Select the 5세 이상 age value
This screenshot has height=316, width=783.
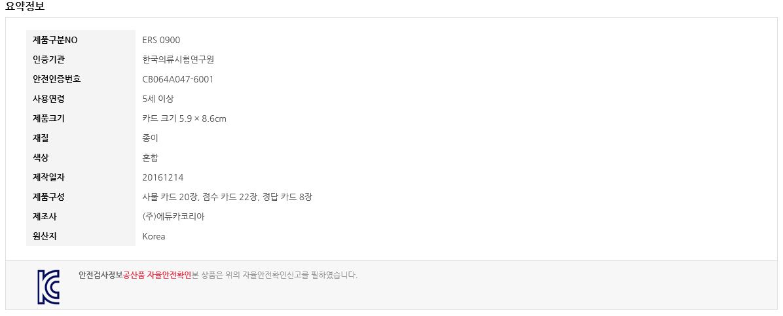tap(158, 99)
